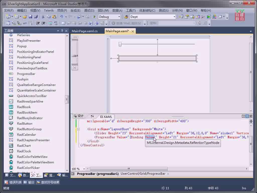This screenshot has height=193, width=257.
Task: Click the Copy icon in toolbar
Action: point(48,17)
